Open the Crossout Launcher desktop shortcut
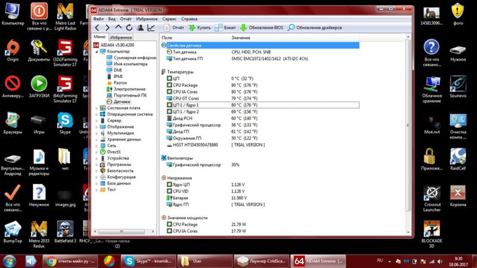The height and width of the screenshot is (268, 477). (x=432, y=198)
